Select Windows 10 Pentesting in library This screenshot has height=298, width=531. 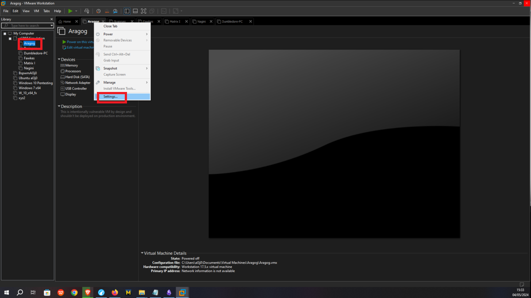pos(35,83)
